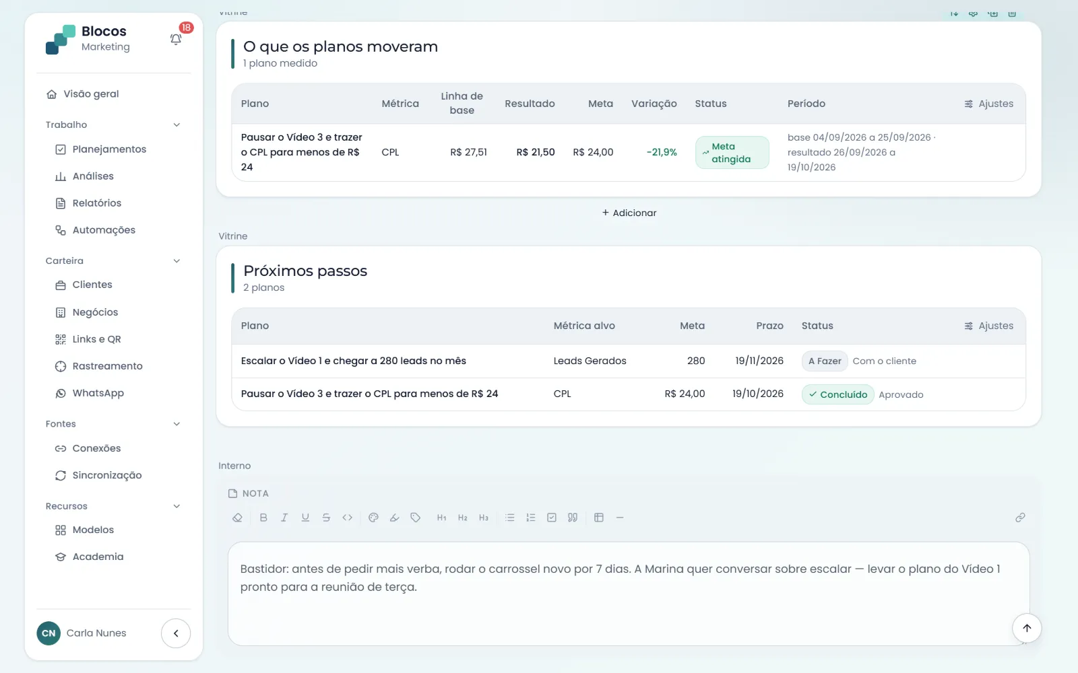Viewport: 1078px width, 673px height.
Task: Apply italic formatting to the note
Action: 284,518
